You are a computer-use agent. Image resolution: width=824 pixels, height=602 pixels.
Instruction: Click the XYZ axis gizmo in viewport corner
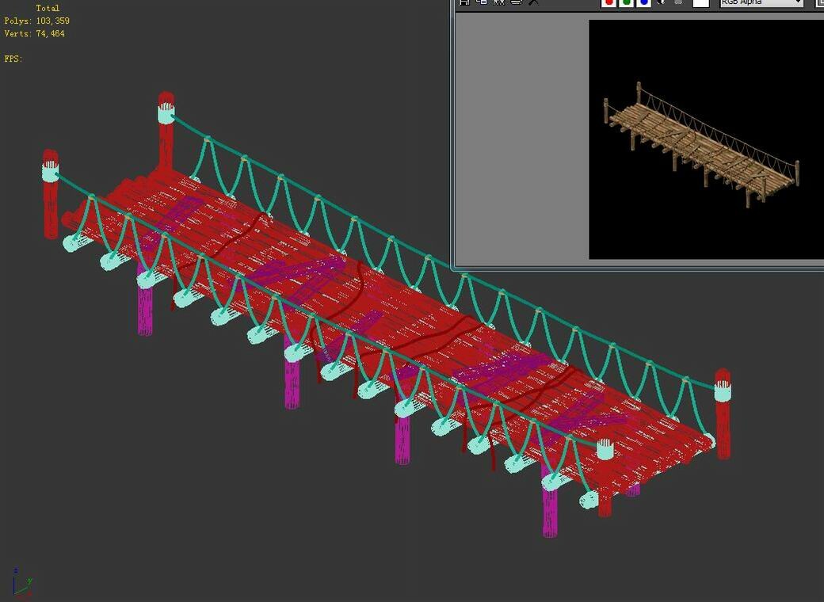point(23,584)
